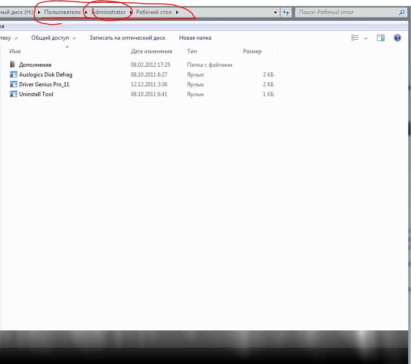Image resolution: width=411 pixels, height=364 pixels.
Task: Sort by the Имя column header
Action: click(x=15, y=51)
